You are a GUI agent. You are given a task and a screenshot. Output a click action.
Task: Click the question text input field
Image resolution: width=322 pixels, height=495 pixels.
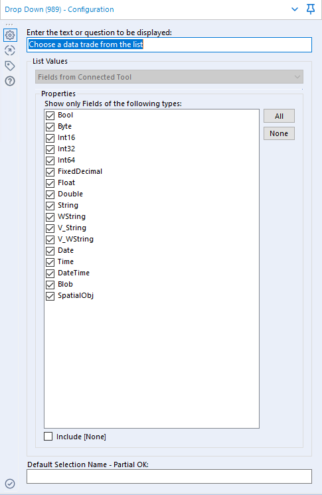point(169,44)
